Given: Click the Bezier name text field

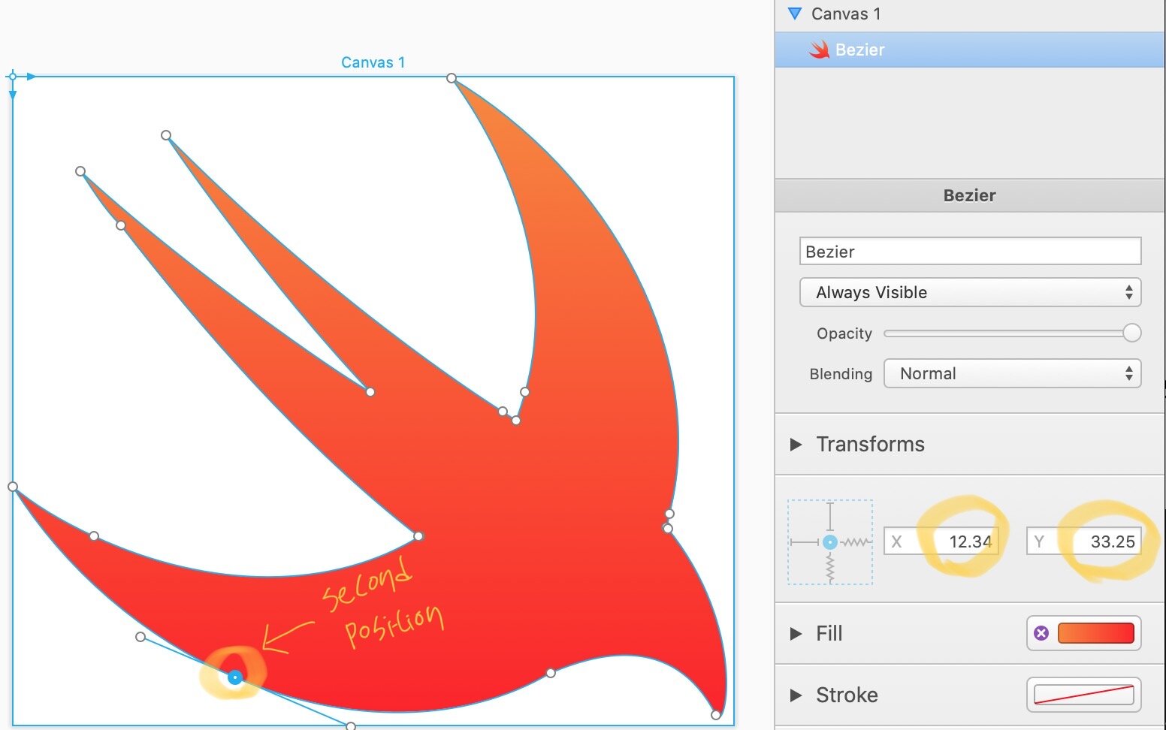Looking at the screenshot, I should coord(970,252).
